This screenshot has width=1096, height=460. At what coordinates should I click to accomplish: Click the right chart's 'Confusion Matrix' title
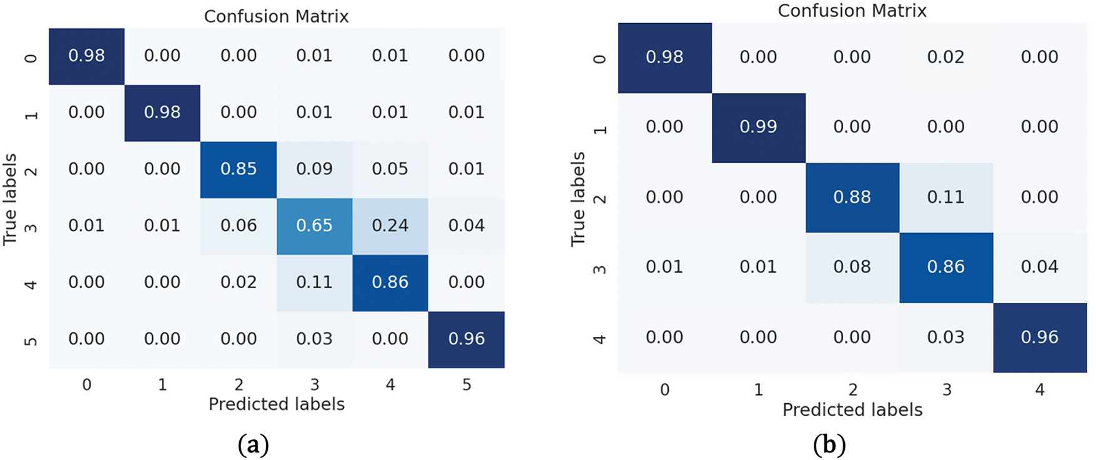click(x=852, y=11)
